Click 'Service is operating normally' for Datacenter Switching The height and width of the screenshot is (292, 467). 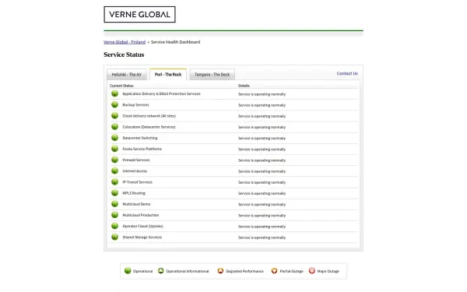(x=262, y=139)
